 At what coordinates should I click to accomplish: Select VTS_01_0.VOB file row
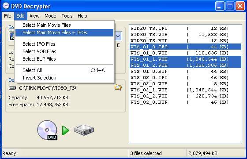pyautogui.click(x=185, y=53)
